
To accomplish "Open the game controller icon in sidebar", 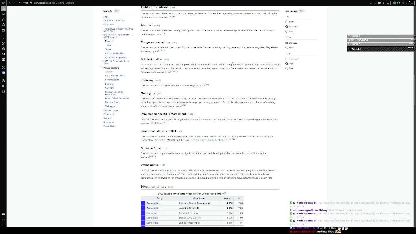I will [x=3, y=14].
